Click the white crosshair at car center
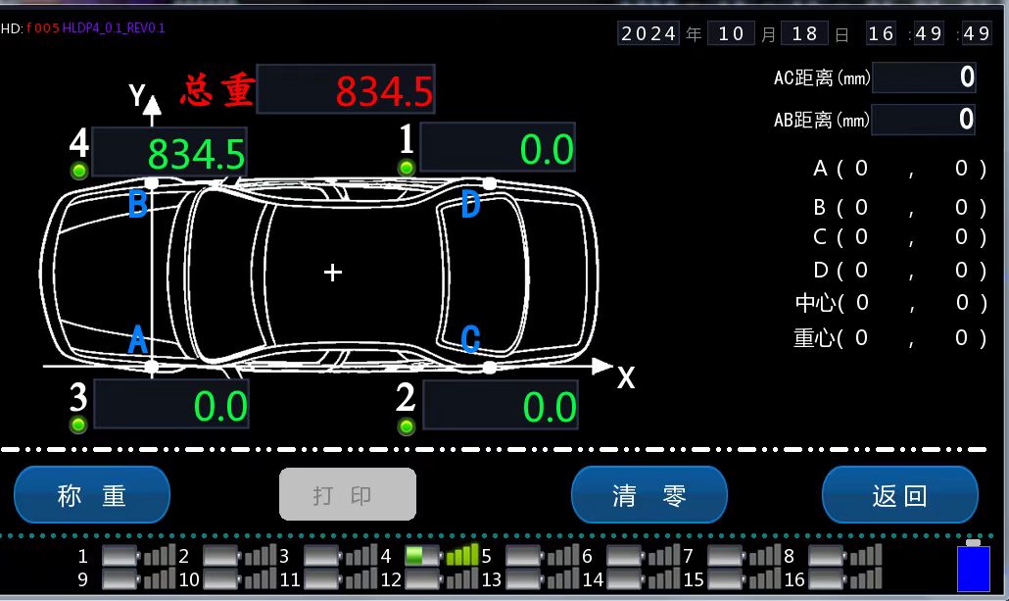Viewport: 1009px width, 601px height. (x=333, y=273)
